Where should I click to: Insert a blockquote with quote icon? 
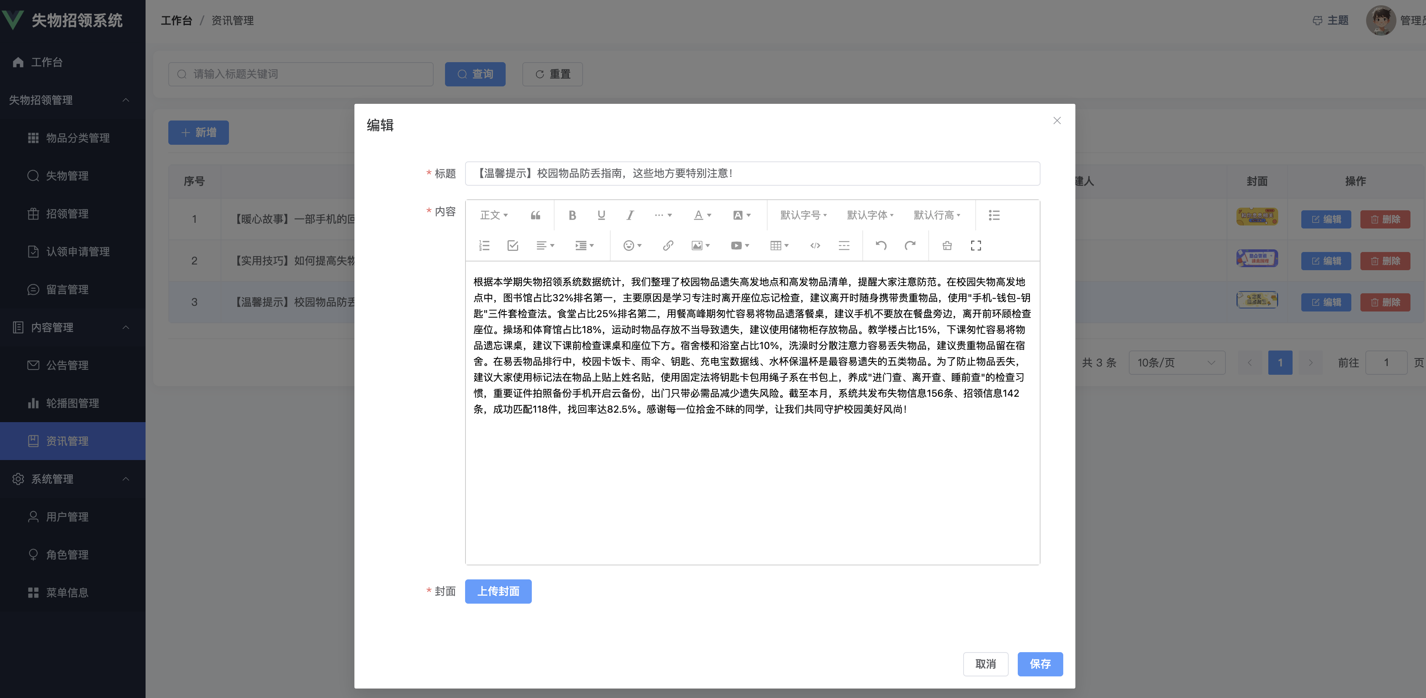pyautogui.click(x=535, y=215)
